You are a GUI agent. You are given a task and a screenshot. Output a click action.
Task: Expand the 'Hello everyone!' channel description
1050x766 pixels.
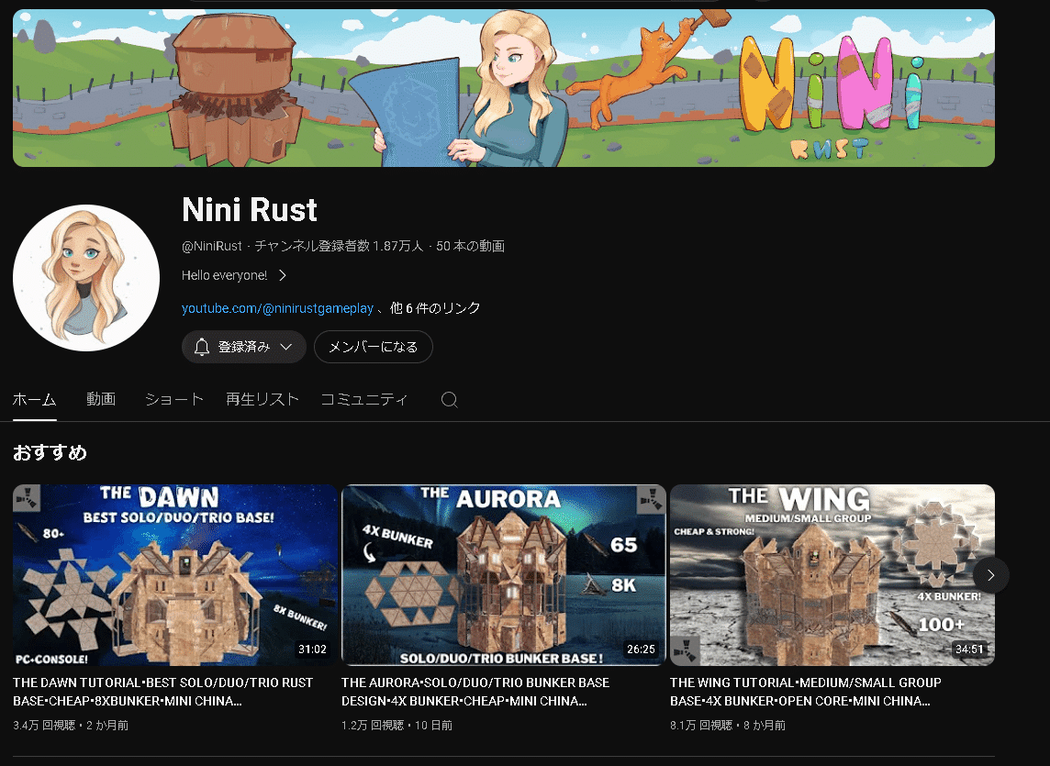pos(282,275)
